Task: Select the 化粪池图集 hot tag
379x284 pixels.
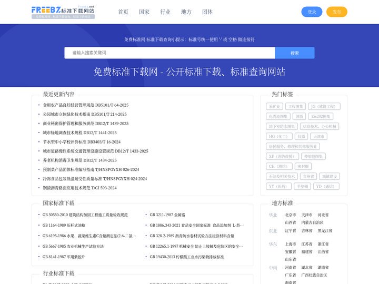Action: (278, 116)
